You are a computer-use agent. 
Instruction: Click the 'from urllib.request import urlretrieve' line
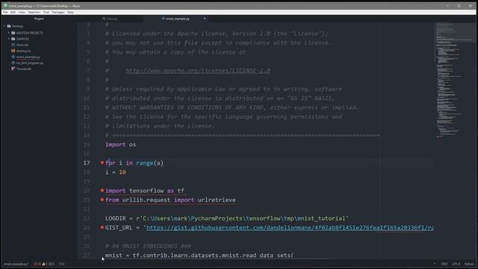(170, 200)
